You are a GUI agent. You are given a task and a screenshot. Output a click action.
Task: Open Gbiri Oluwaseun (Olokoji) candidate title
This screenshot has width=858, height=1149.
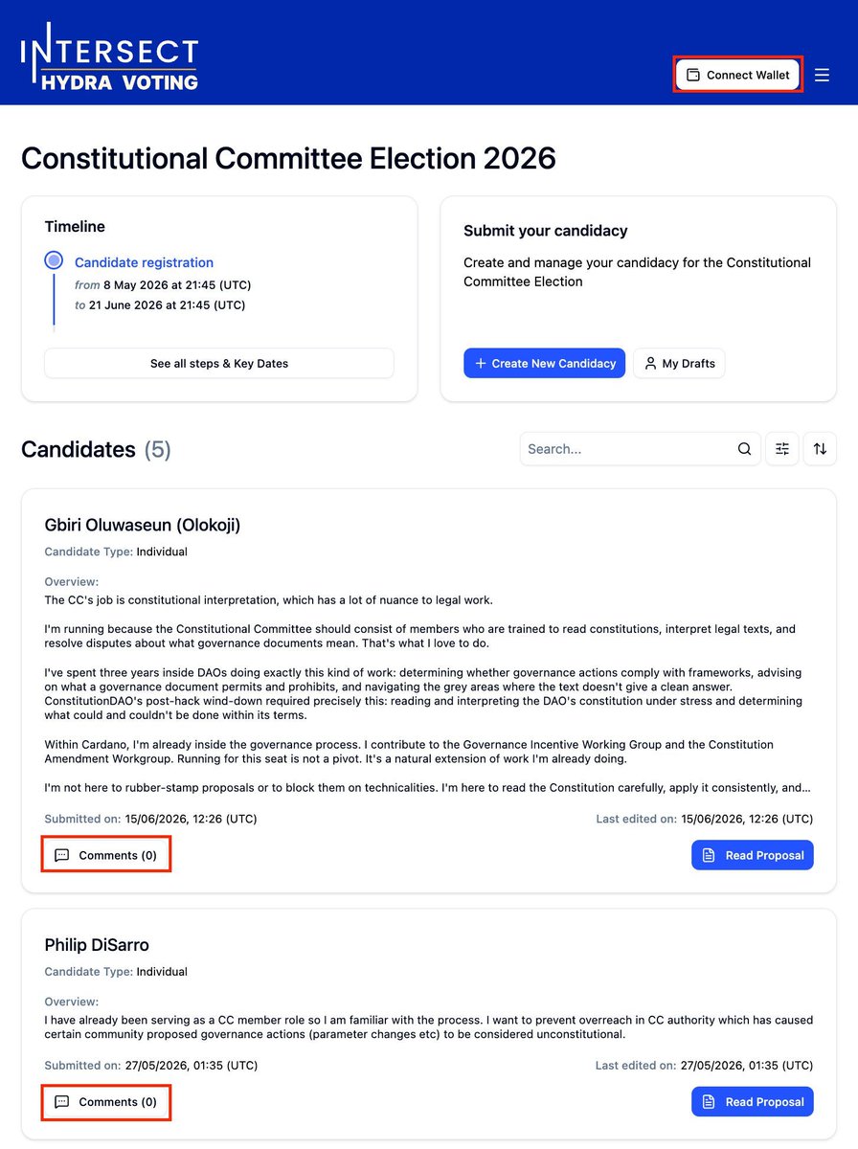click(143, 525)
